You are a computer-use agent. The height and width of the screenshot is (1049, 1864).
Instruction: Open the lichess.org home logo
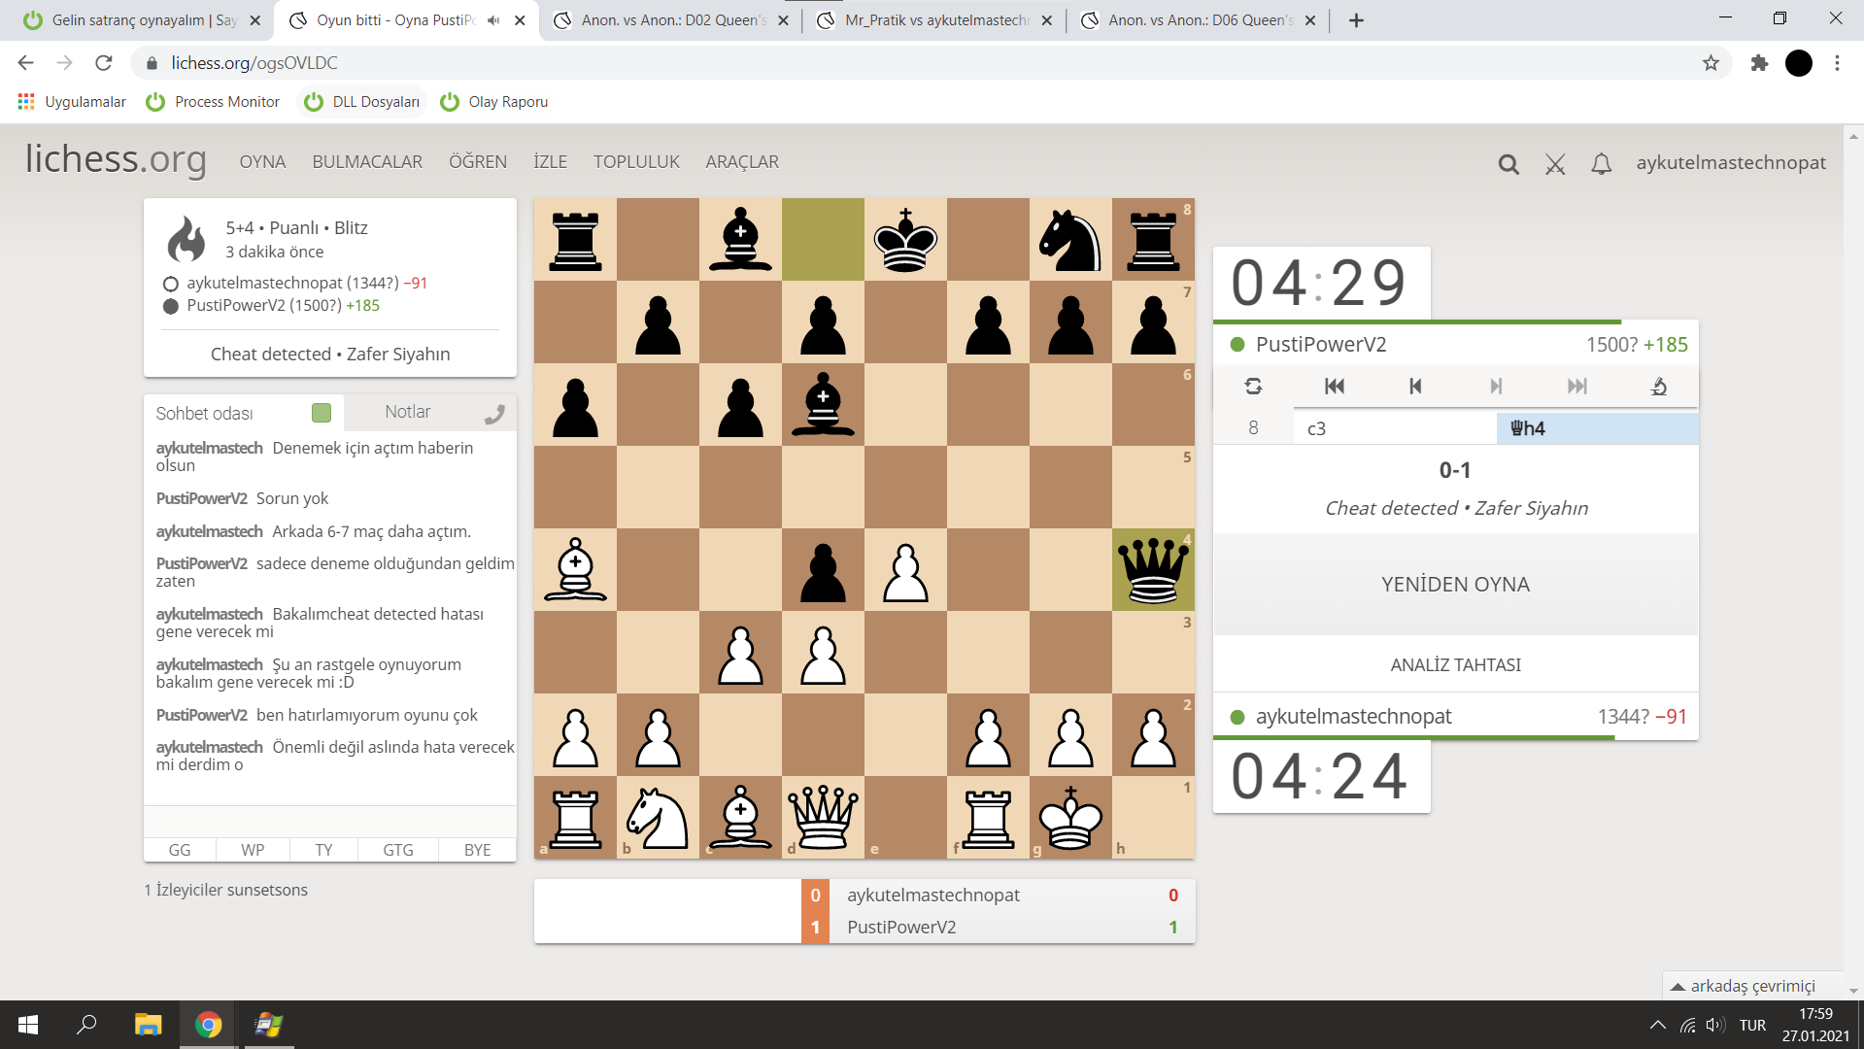(x=116, y=159)
